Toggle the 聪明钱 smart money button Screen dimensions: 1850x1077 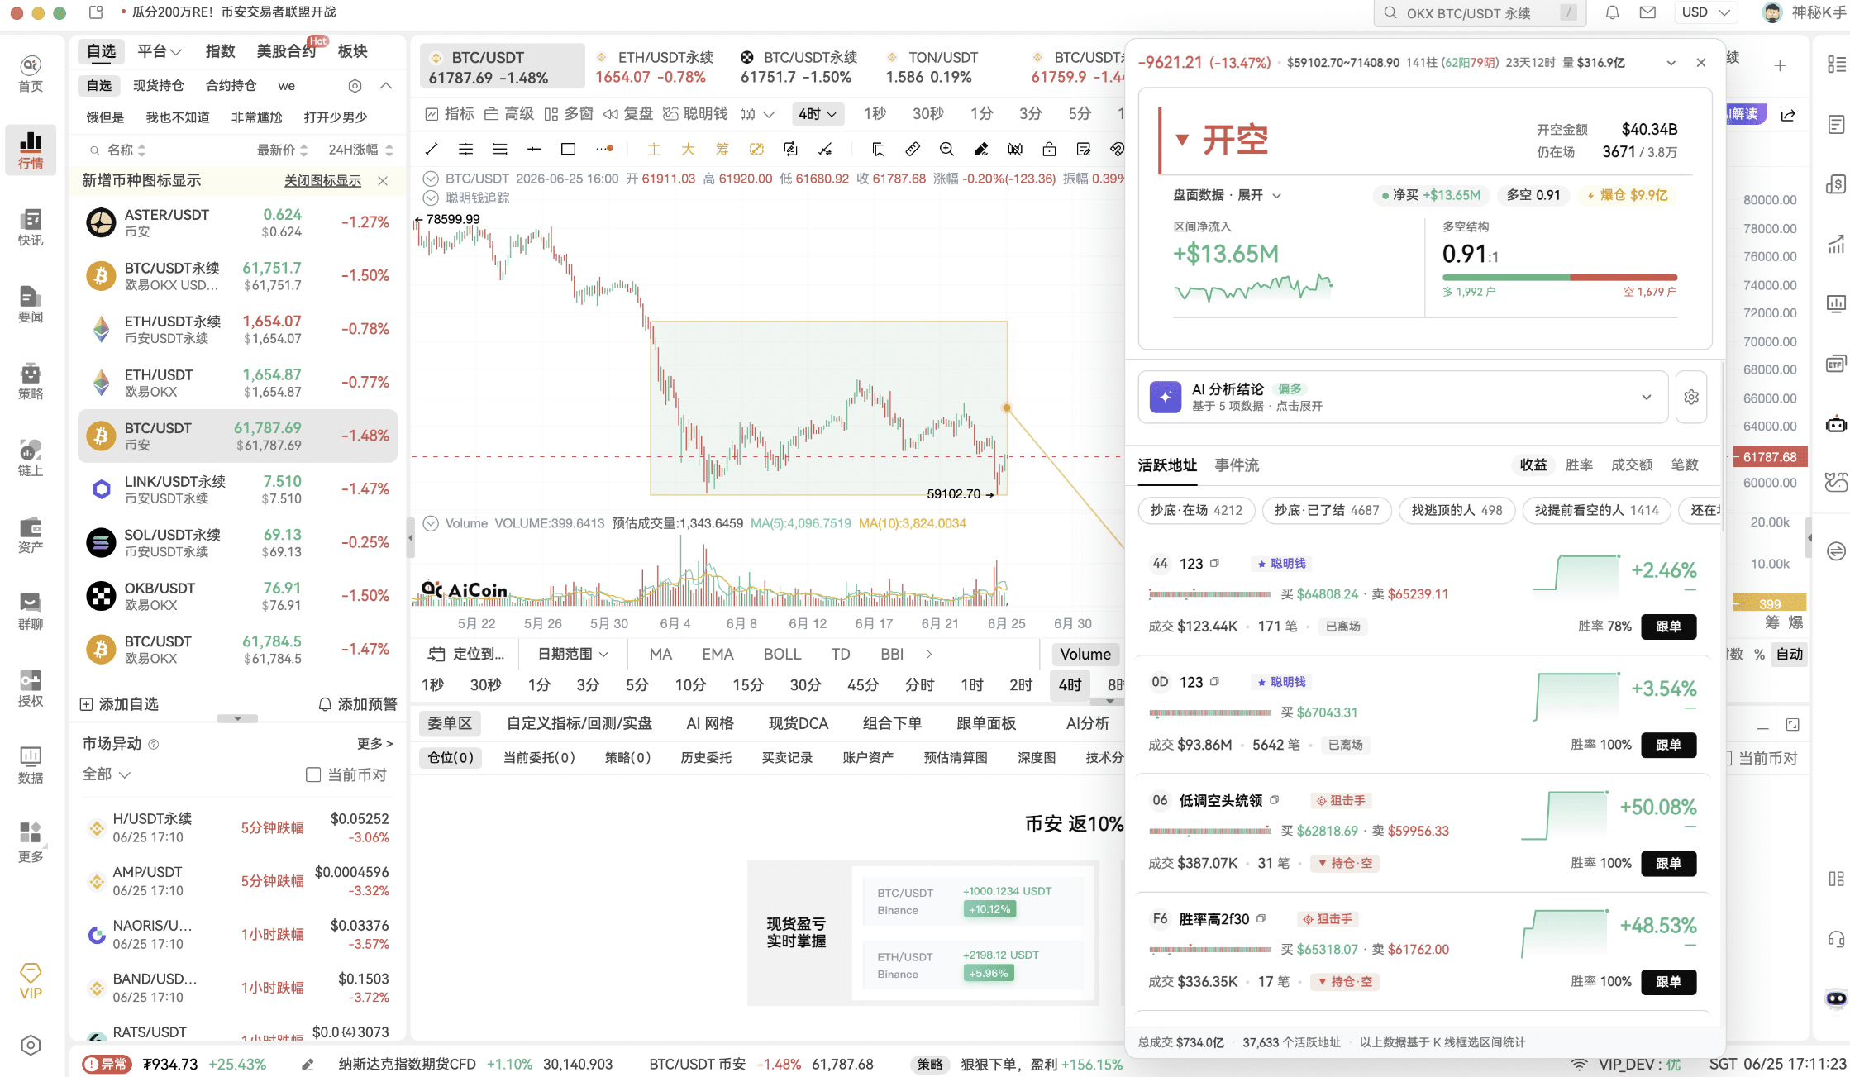[696, 113]
